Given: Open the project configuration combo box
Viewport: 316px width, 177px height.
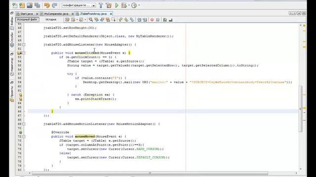Looking at the screenshot, I should click(79, 5).
